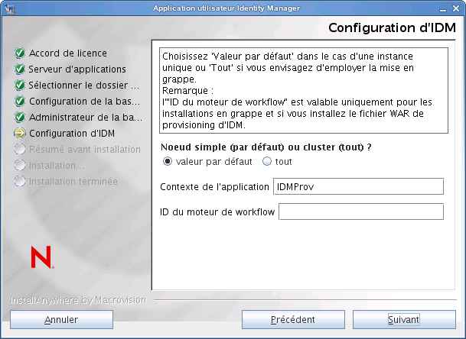Click the 'Installation...' step label

coord(57,165)
